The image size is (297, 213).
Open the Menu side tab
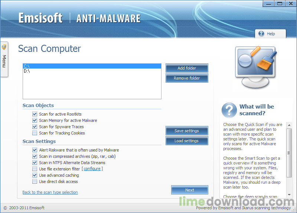(x=4, y=59)
